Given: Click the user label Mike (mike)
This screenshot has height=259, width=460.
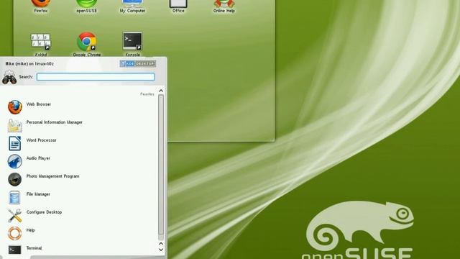Looking at the screenshot, I should coord(29,64).
